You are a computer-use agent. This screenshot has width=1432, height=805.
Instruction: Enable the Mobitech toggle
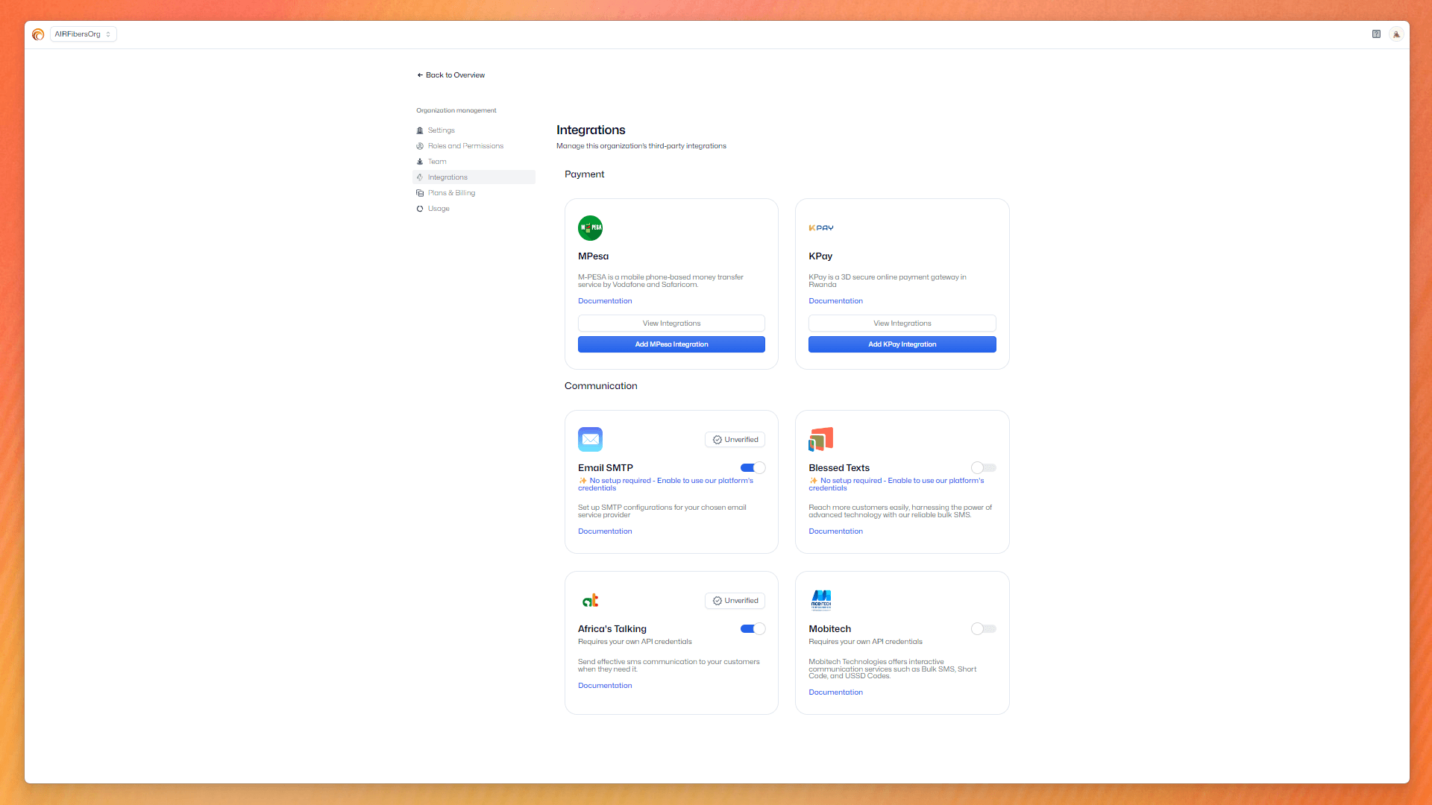point(983,629)
